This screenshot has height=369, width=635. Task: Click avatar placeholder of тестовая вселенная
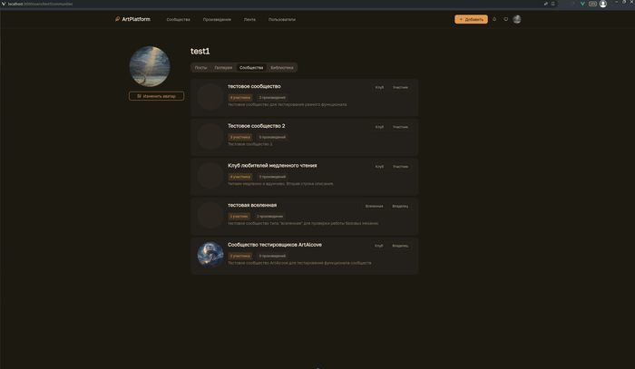[x=210, y=215]
